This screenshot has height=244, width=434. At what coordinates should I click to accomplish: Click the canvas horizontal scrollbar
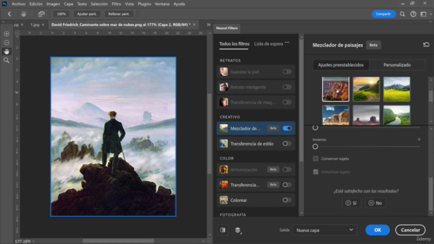point(118,241)
